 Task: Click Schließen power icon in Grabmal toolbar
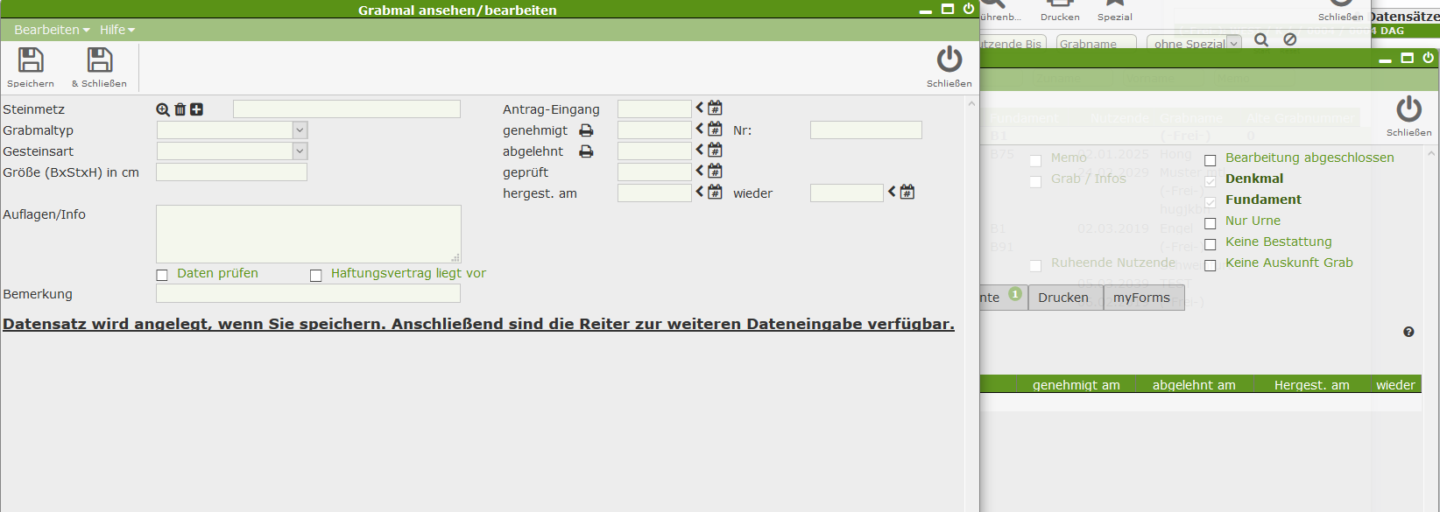pyautogui.click(x=949, y=61)
